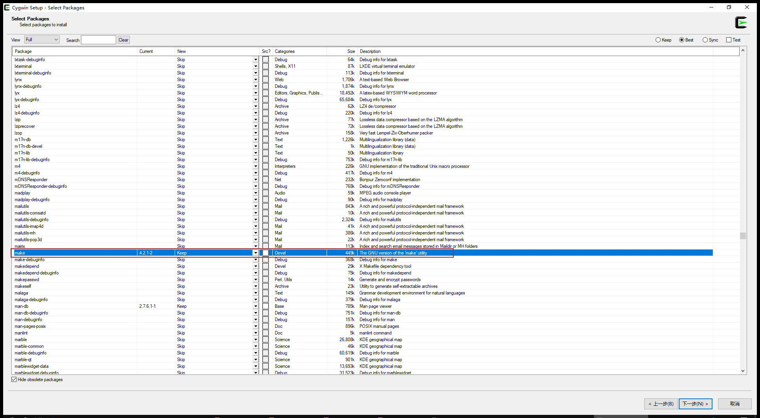Viewport: 760px width, 418px height.
Task: Select the makeself package name
Action: 23,286
